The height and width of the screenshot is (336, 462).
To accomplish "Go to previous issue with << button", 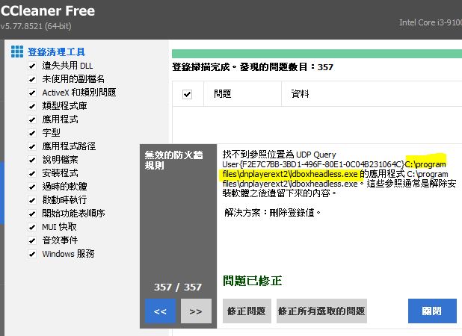I will [160, 311].
